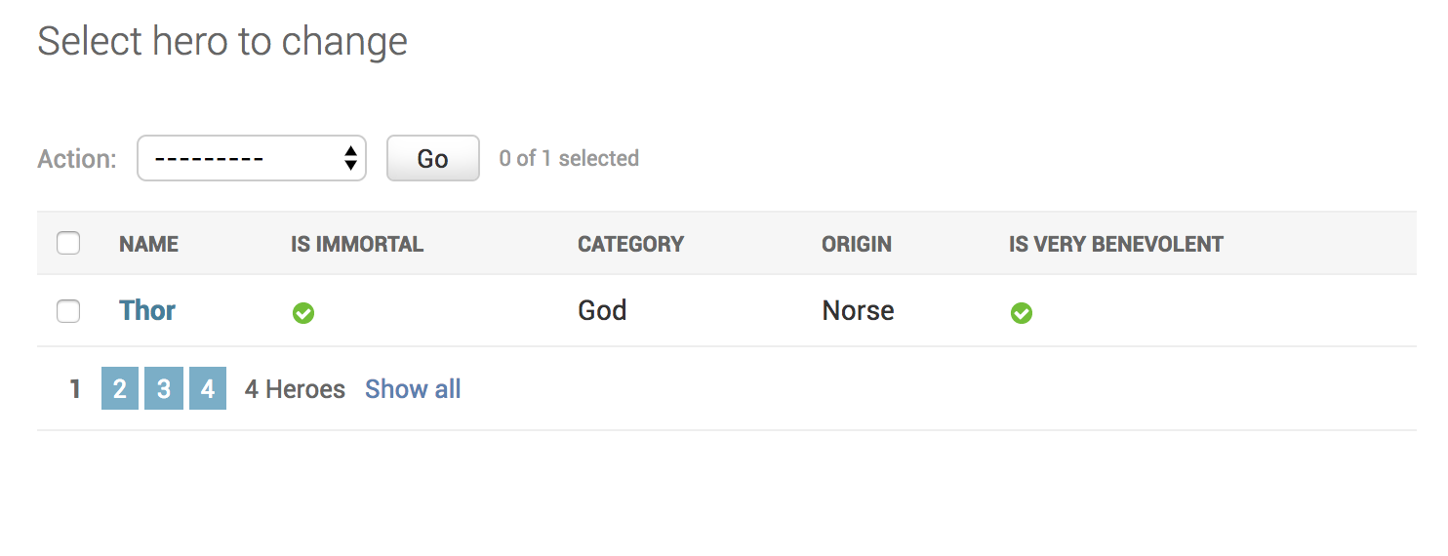Hit the Go button

point(433,158)
